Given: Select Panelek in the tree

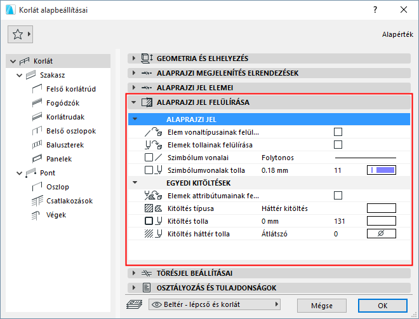Looking at the screenshot, I should pos(59,159).
